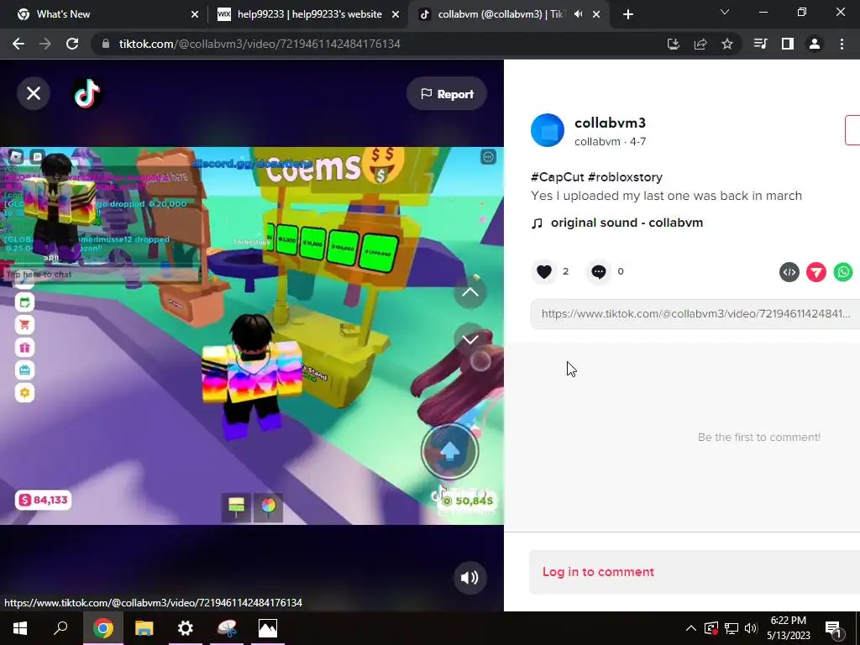The width and height of the screenshot is (860, 645).
Task: Click Log in to comment
Action: tap(598, 571)
